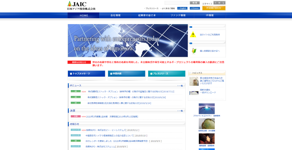Set font size to L
This screenshot has width=292, height=150.
coord(223,3)
